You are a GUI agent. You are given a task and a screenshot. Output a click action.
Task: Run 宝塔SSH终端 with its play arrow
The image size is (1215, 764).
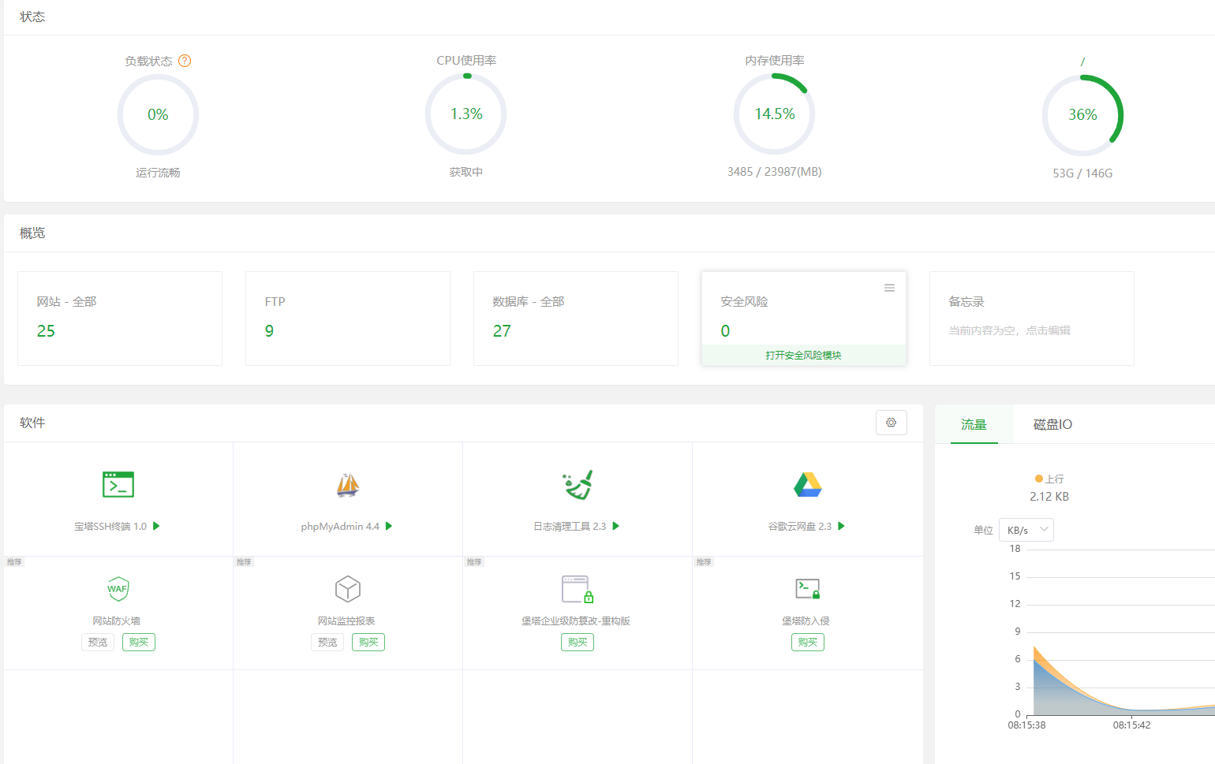point(156,526)
